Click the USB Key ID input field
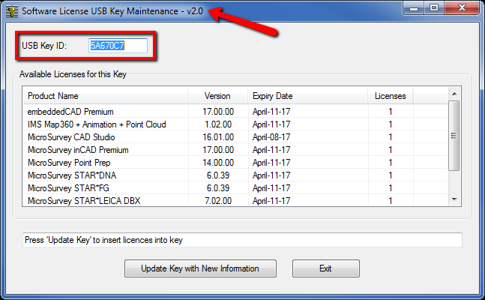485x300 pixels. (x=118, y=46)
